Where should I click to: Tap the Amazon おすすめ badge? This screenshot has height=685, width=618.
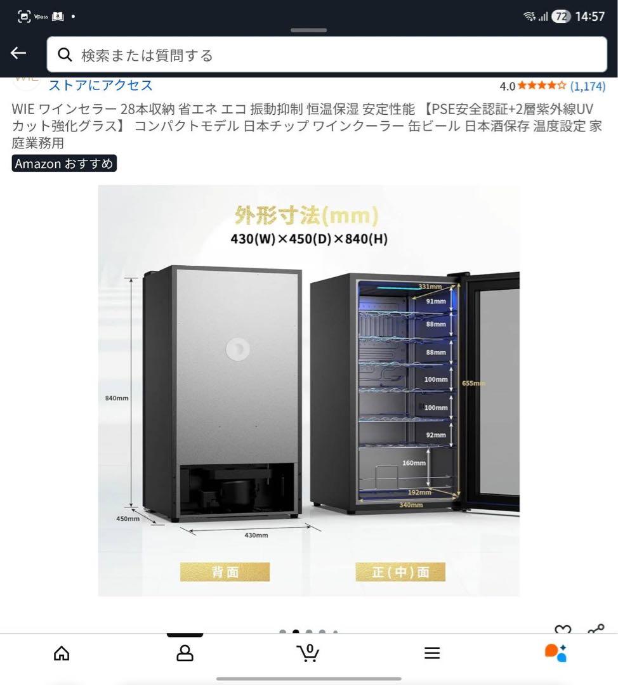pyautogui.click(x=64, y=164)
